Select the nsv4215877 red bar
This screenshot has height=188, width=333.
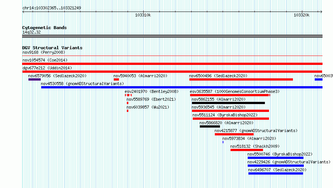click(234, 134)
